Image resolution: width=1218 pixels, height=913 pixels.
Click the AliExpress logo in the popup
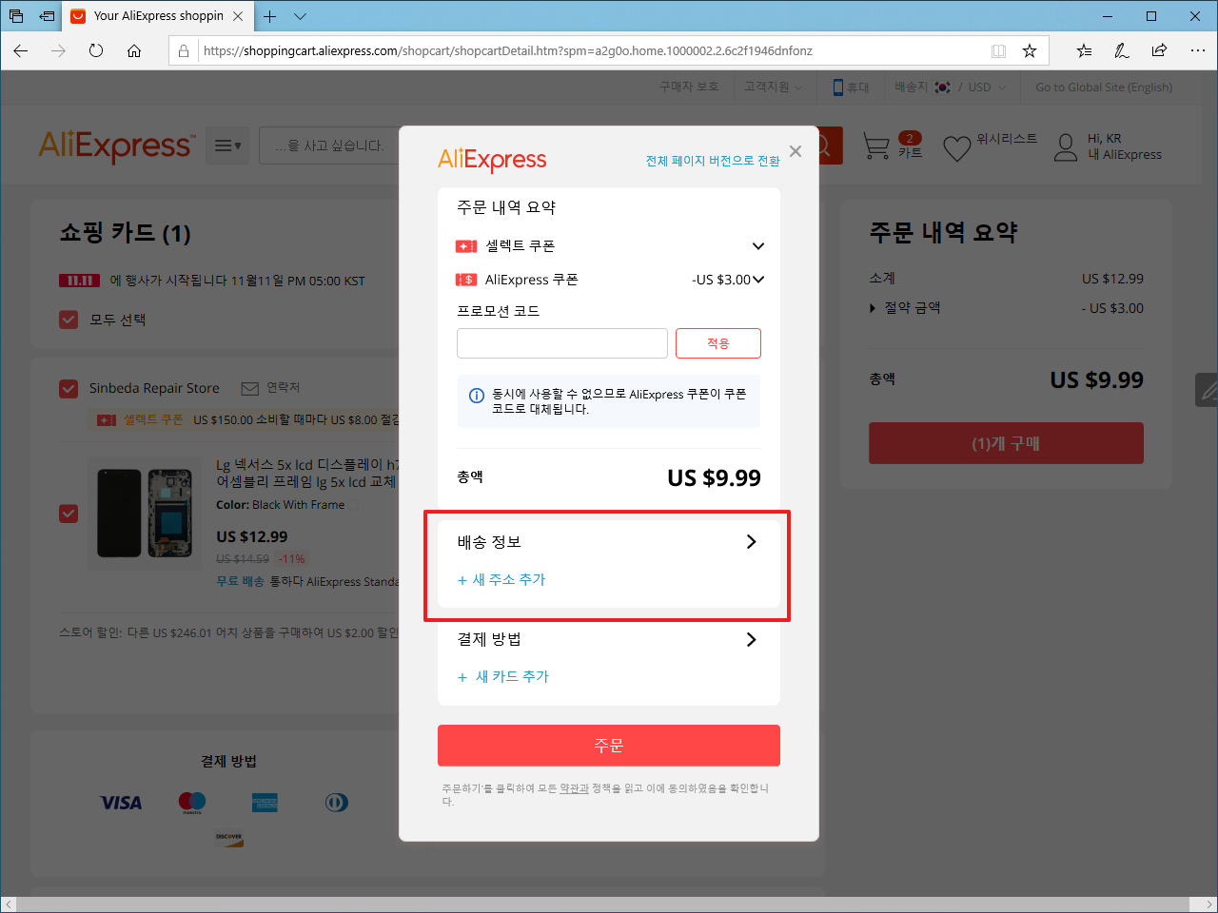[x=492, y=160]
